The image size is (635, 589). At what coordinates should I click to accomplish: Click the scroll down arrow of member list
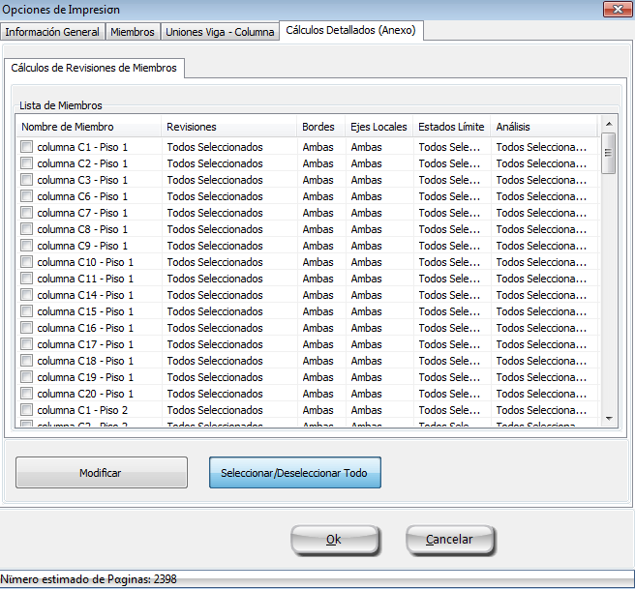point(609,418)
